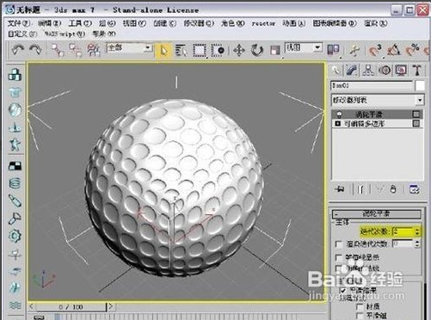The image size is (431, 320).
Task: Click reactor Deforming Mesh Collection figure icon
Action: pyautogui.click(x=15, y=145)
